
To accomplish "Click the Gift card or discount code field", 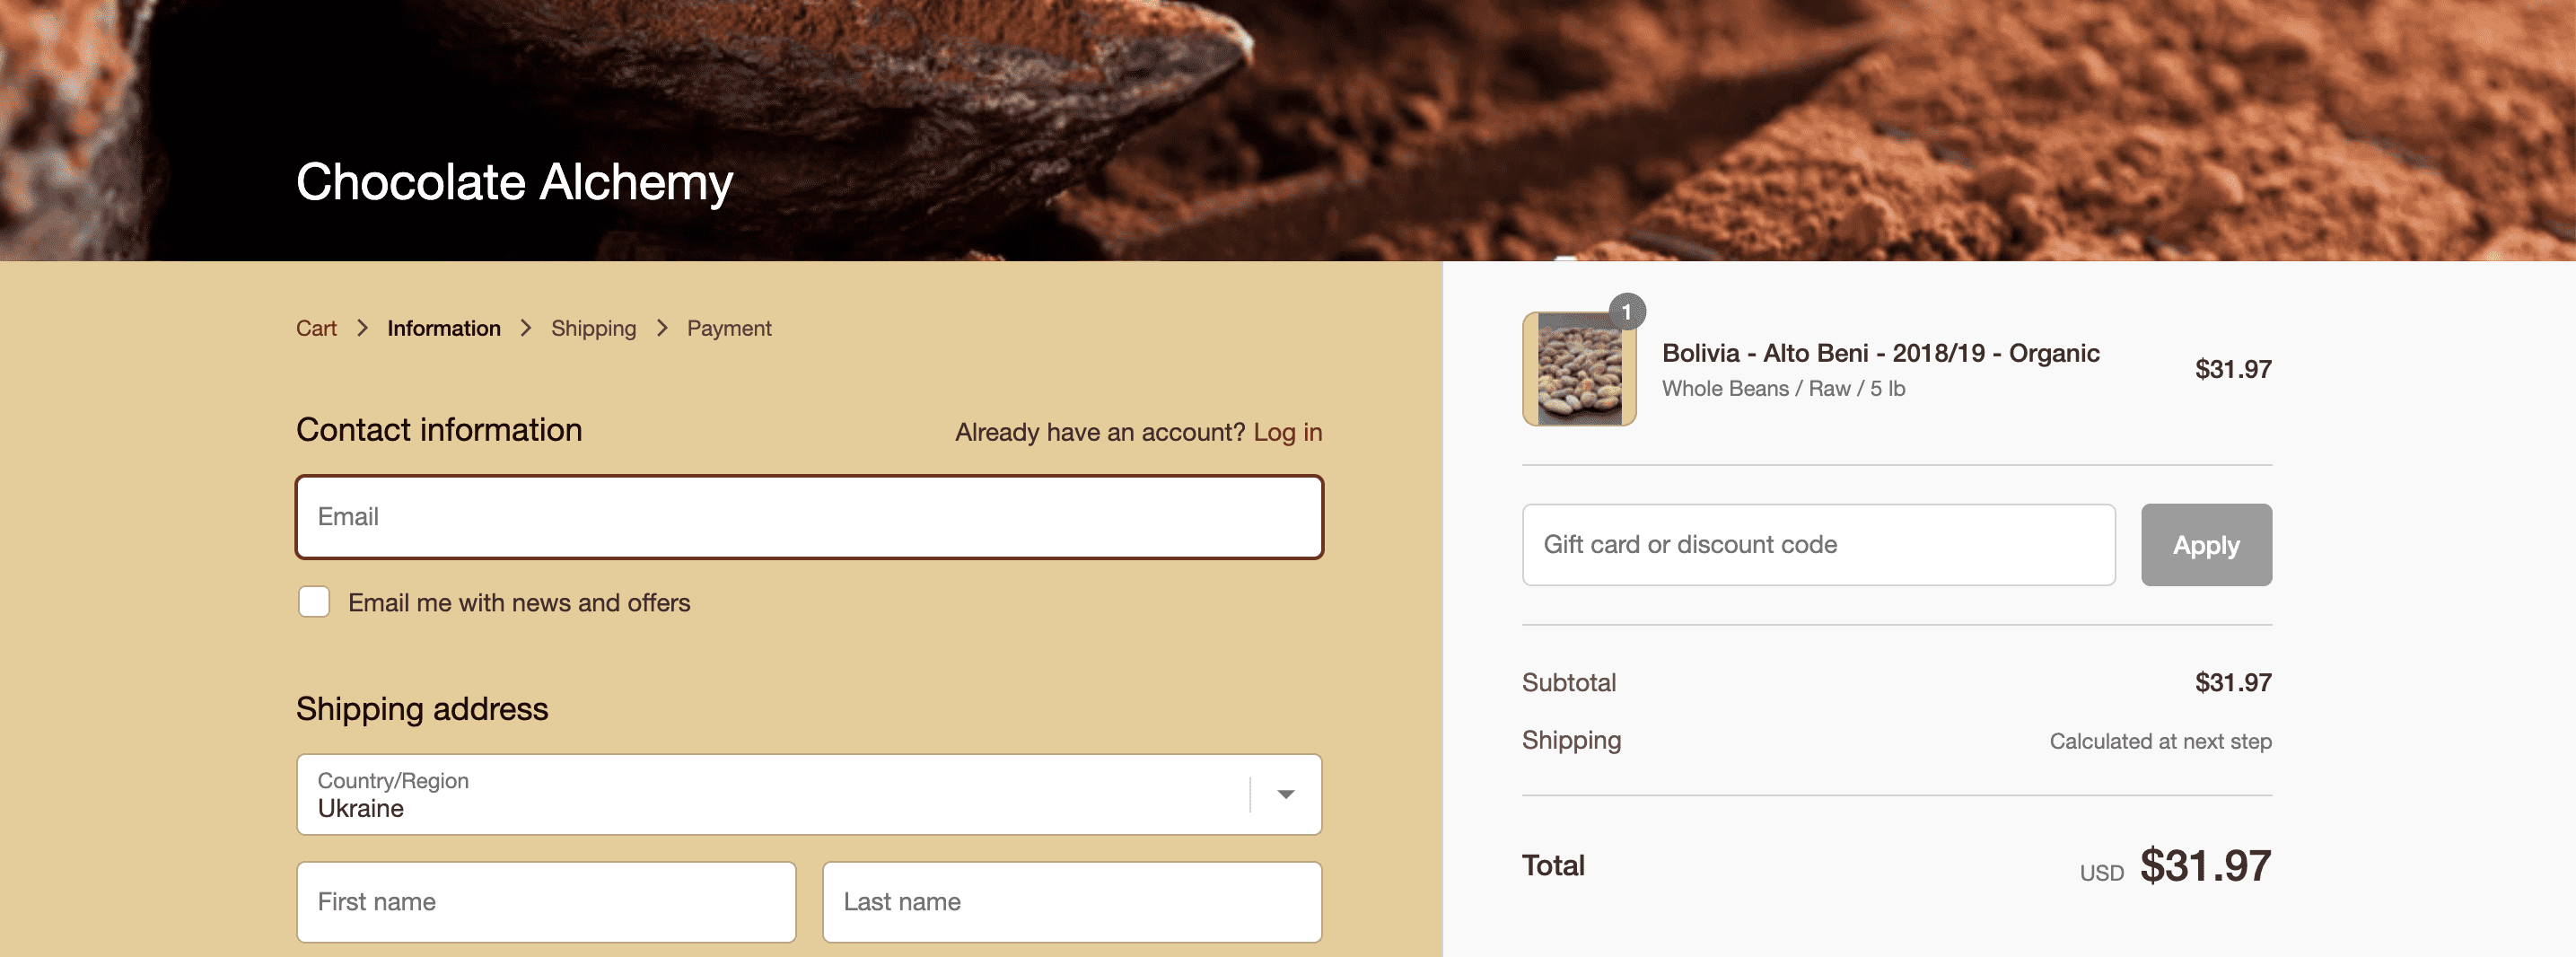I will pyautogui.click(x=1818, y=545).
